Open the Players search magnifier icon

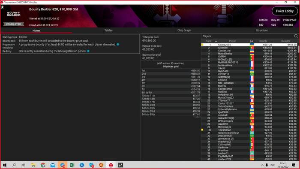[296, 36]
